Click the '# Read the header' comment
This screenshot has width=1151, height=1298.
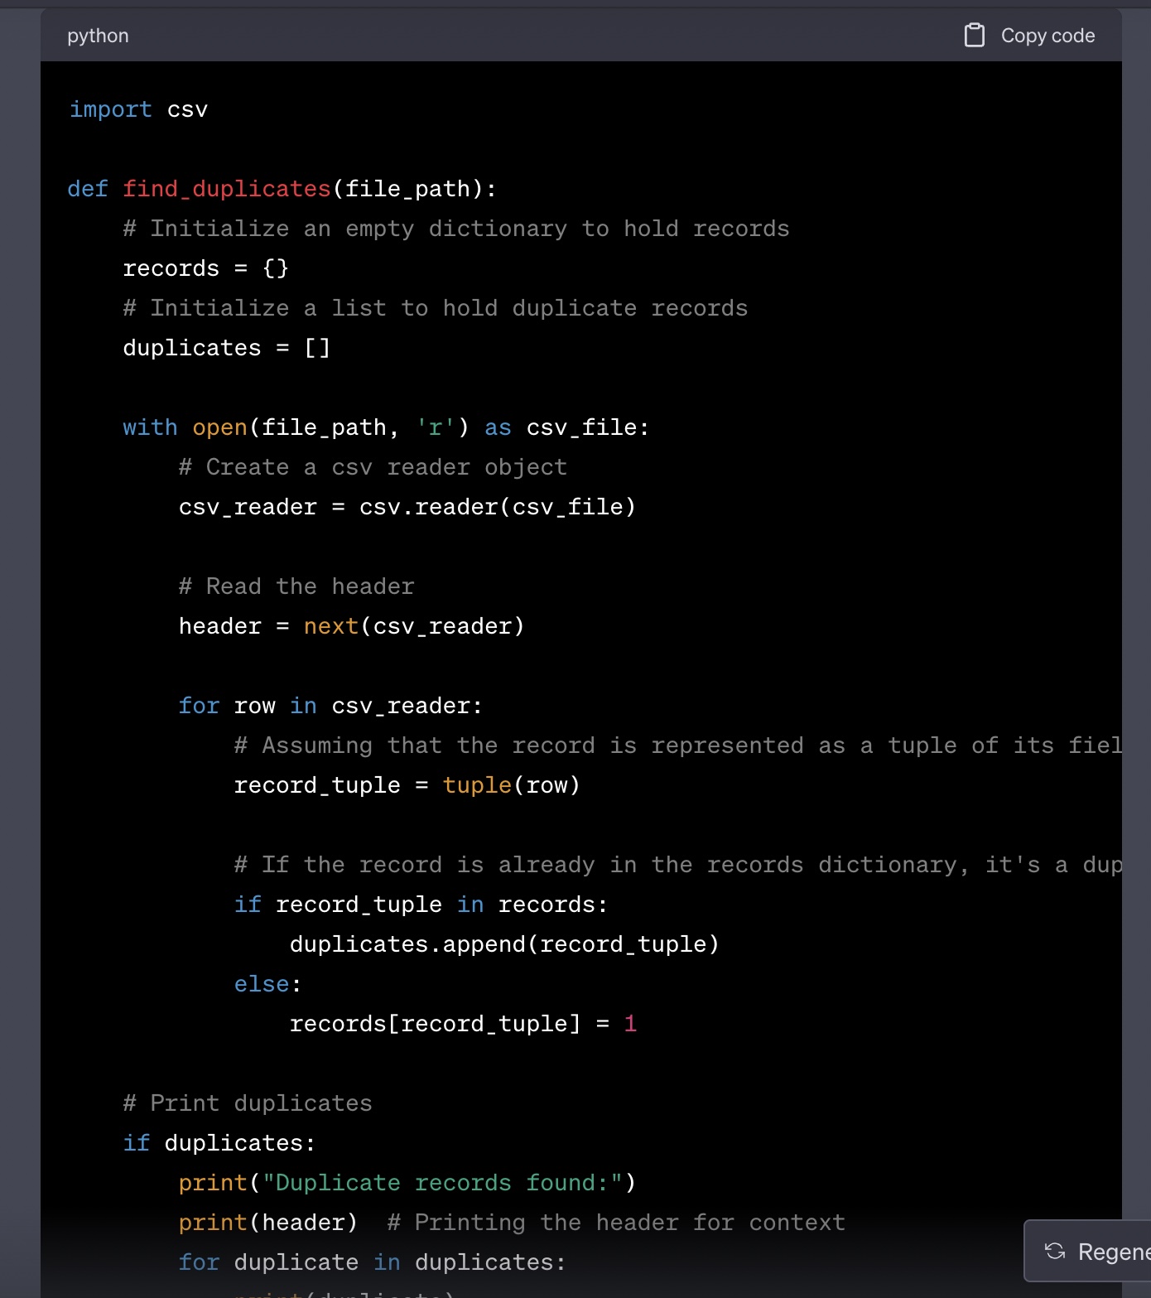point(296,586)
